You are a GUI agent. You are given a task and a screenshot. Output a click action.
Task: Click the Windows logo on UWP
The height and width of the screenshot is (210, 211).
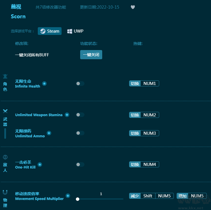click(x=70, y=31)
